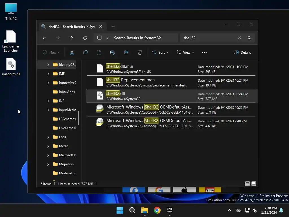Click the PC icon in address bar
Image resolution: width=289 pixels, height=217 pixels.
pyautogui.click(x=99, y=38)
